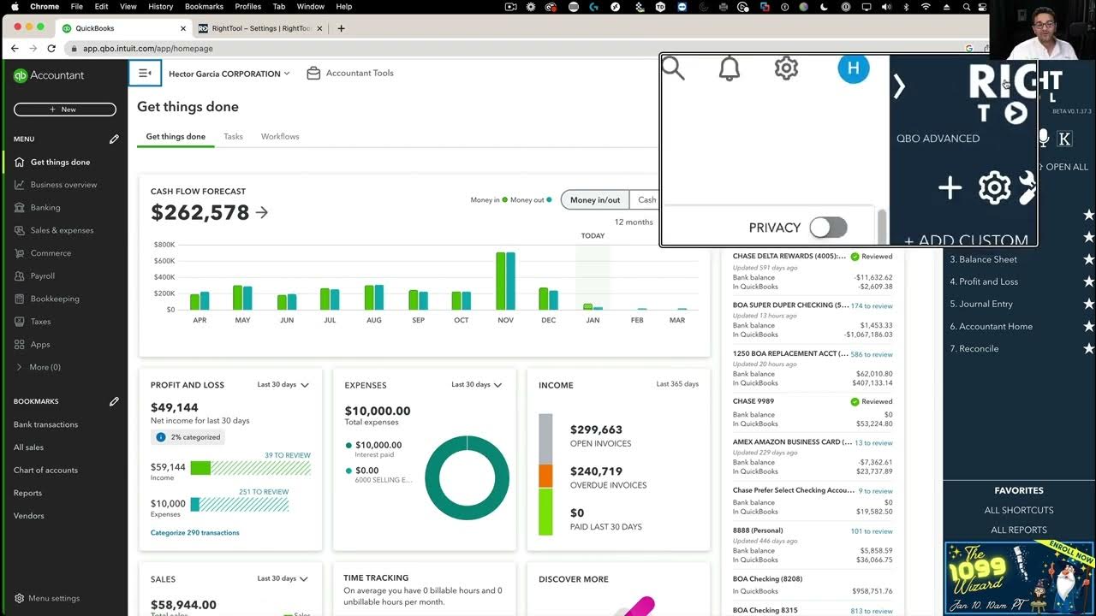Open a new Chrome tab

click(341, 28)
